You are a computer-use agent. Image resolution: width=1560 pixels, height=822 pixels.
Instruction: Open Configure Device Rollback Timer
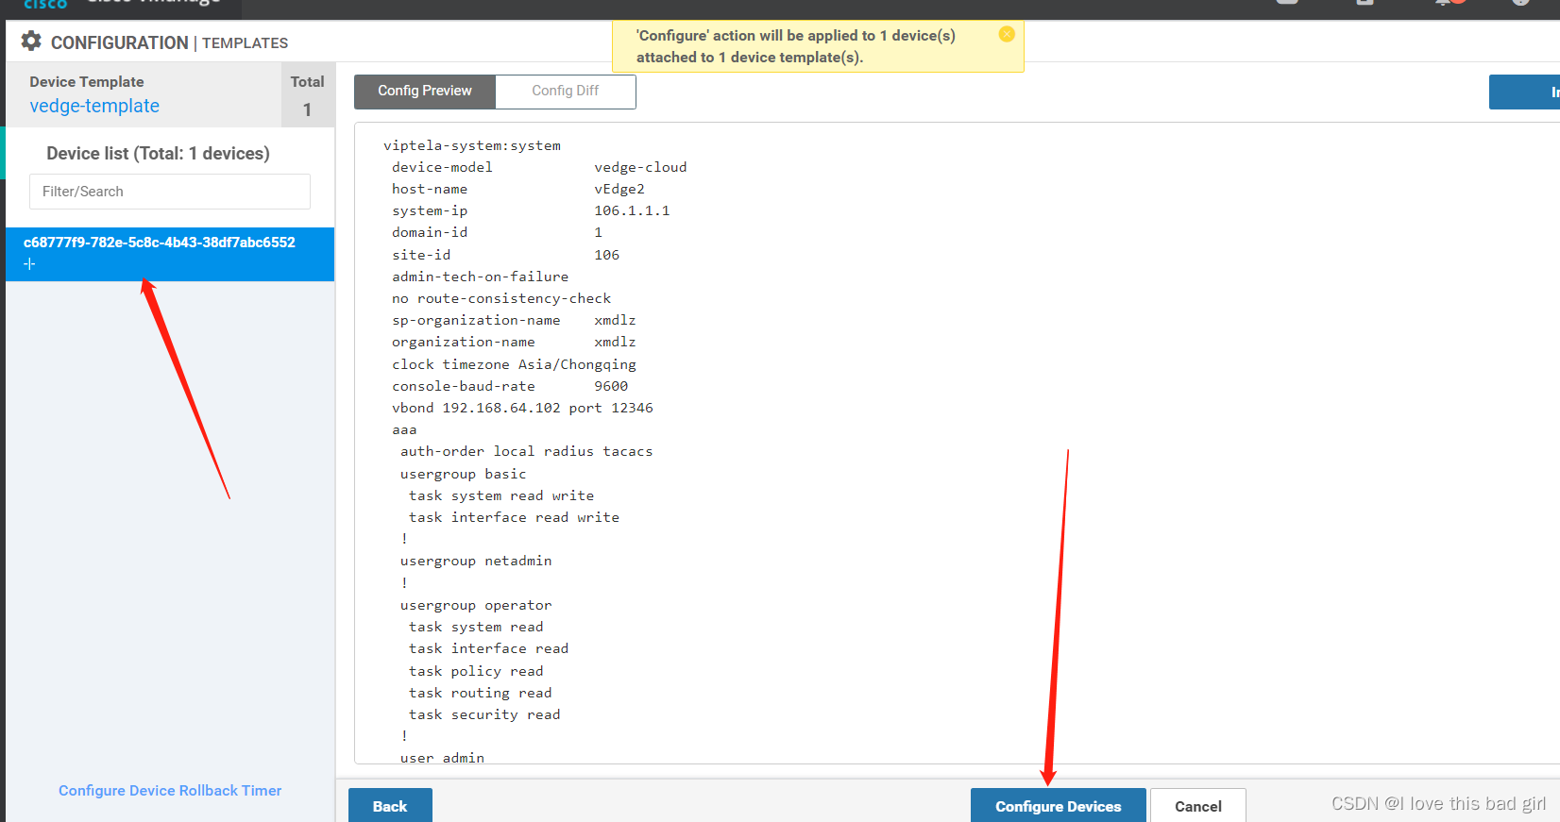(x=170, y=791)
